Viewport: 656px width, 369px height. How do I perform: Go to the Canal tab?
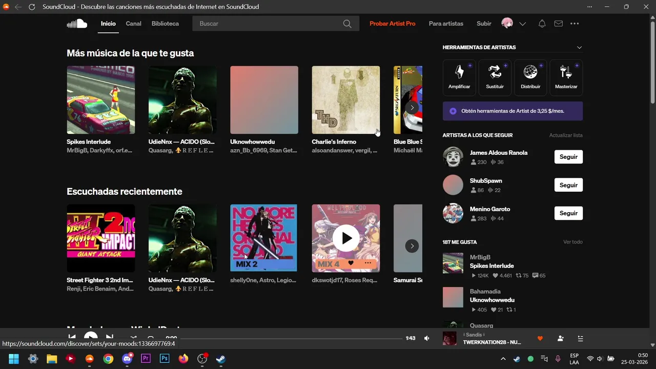(133, 24)
